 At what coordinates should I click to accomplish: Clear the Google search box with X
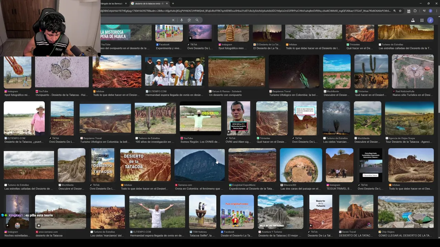point(173,20)
